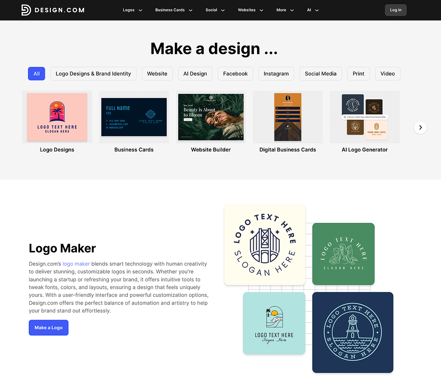Viewport: 441px width, 389px height.
Task: Select the Facebook category filter
Action: tap(235, 74)
